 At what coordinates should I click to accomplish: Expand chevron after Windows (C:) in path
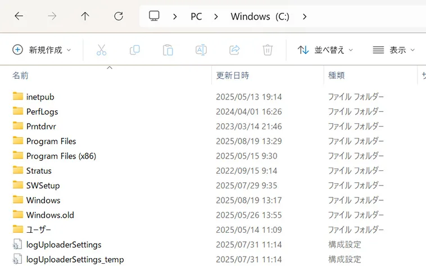coord(305,16)
